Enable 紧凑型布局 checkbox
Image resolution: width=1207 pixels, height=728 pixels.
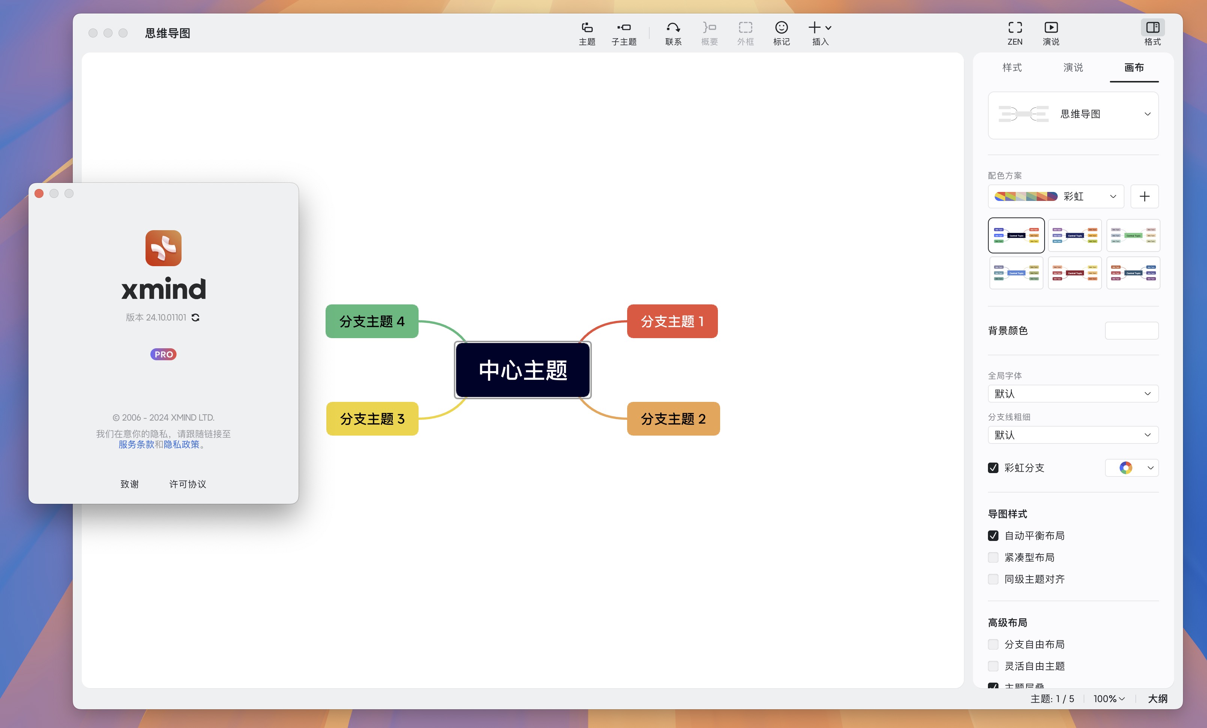(993, 558)
